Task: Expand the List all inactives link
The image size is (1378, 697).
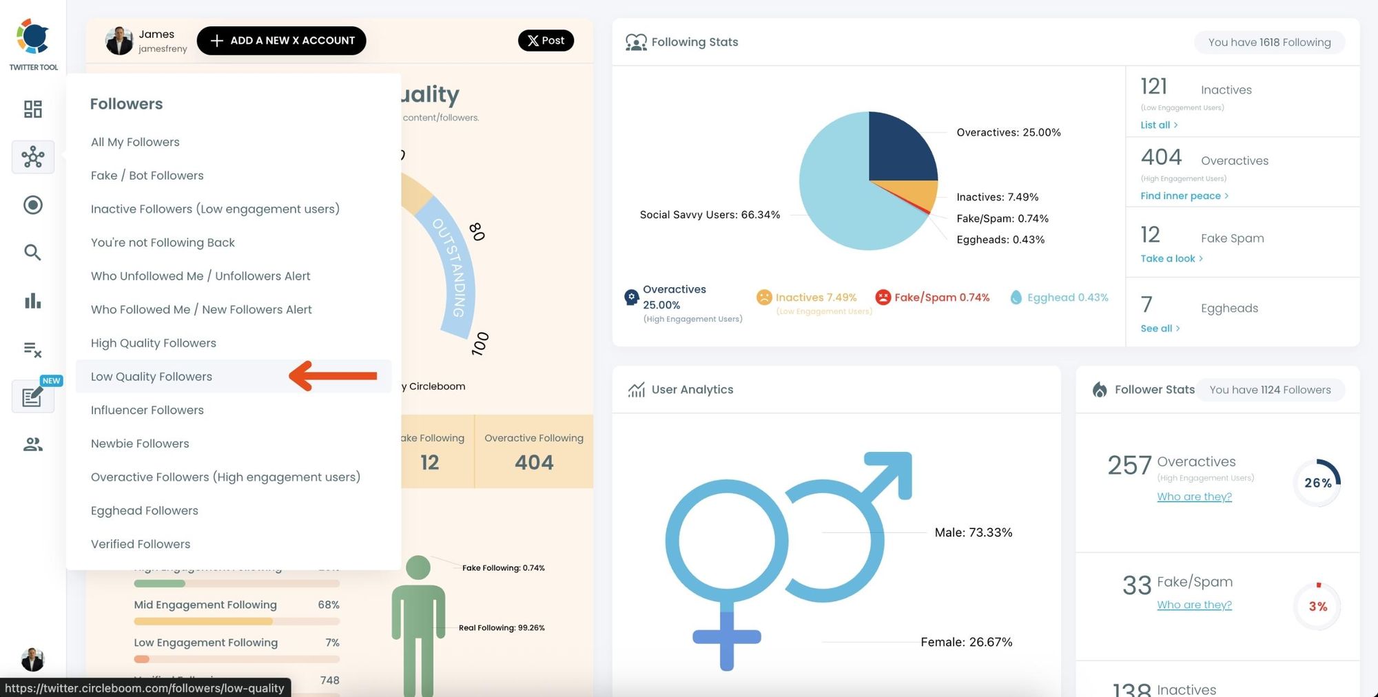Action: point(1159,125)
